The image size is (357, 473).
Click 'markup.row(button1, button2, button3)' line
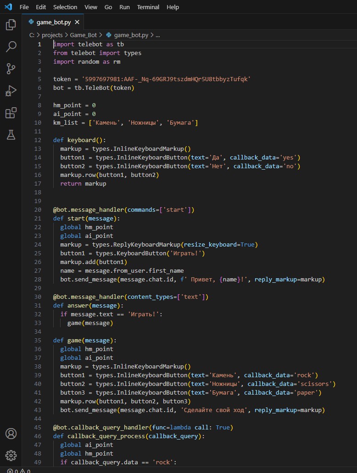125,401
